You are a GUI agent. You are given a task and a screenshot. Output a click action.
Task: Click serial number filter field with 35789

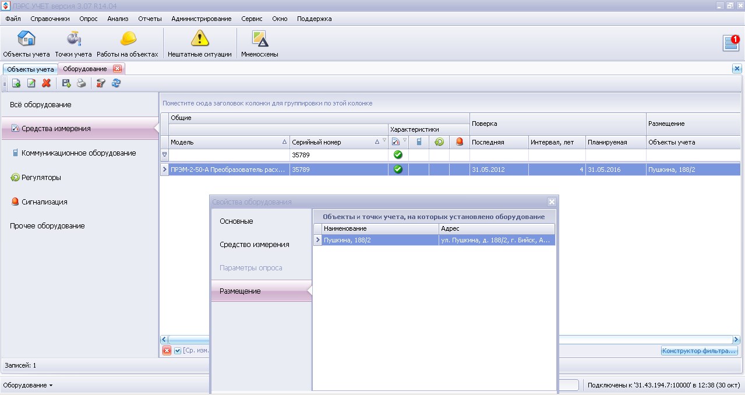(339, 155)
